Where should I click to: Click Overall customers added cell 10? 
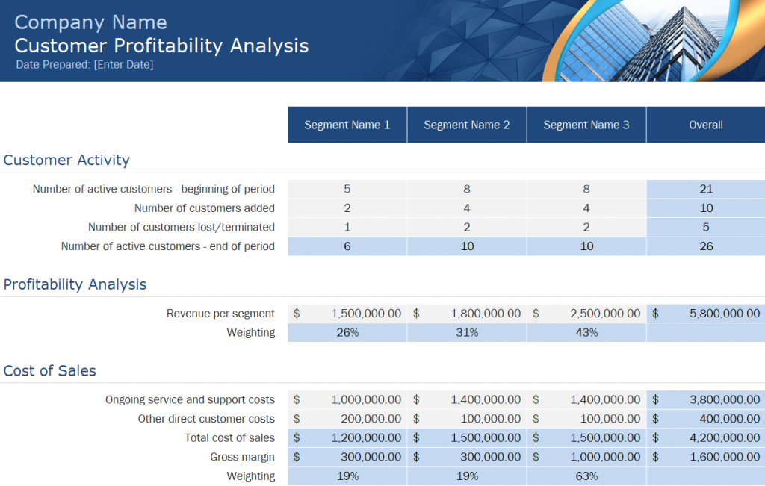click(706, 208)
